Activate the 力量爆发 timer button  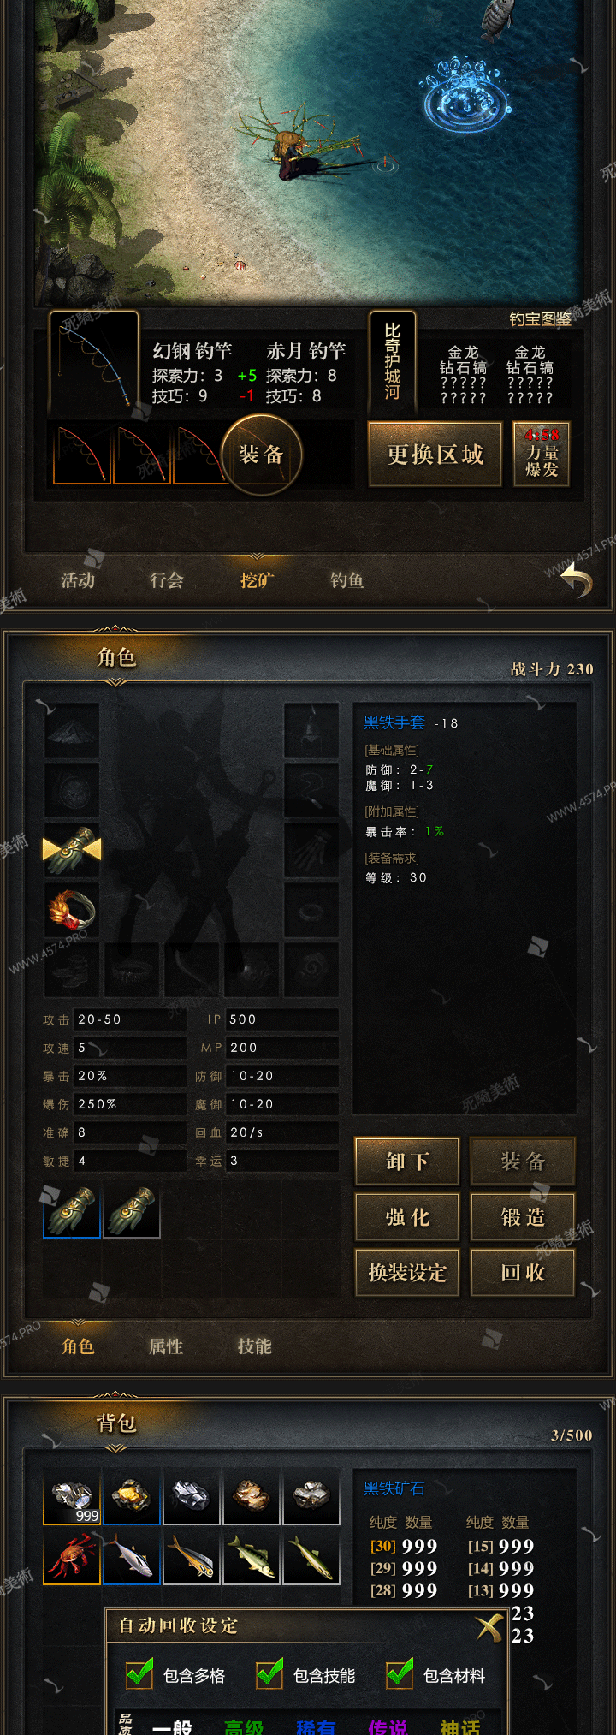542,455
